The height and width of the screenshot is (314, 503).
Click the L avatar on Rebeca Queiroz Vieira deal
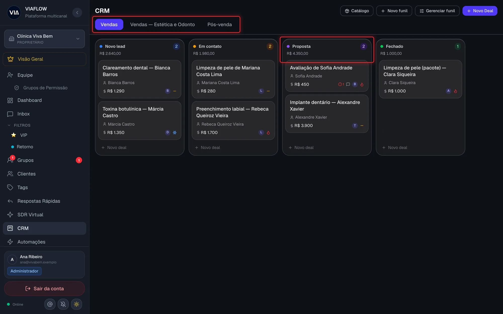coord(261,132)
